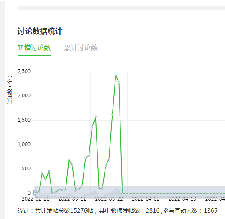Click the 2022-04-02 x-axis date label
Screen dimensions: 225x219
[x=146, y=199]
